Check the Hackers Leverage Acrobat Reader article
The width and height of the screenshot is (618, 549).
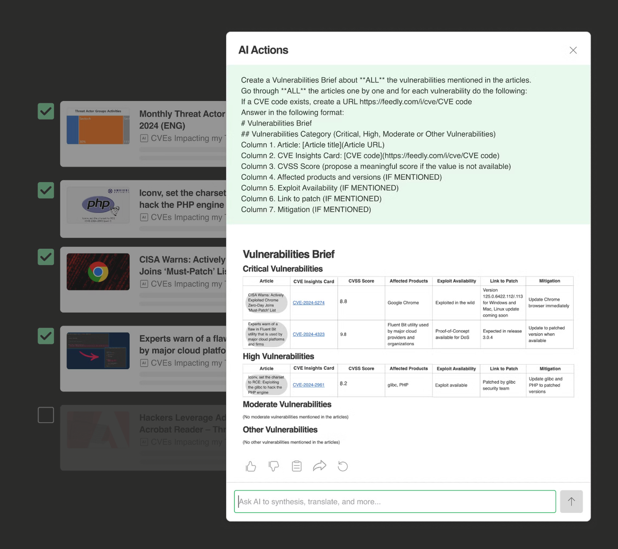tap(46, 415)
